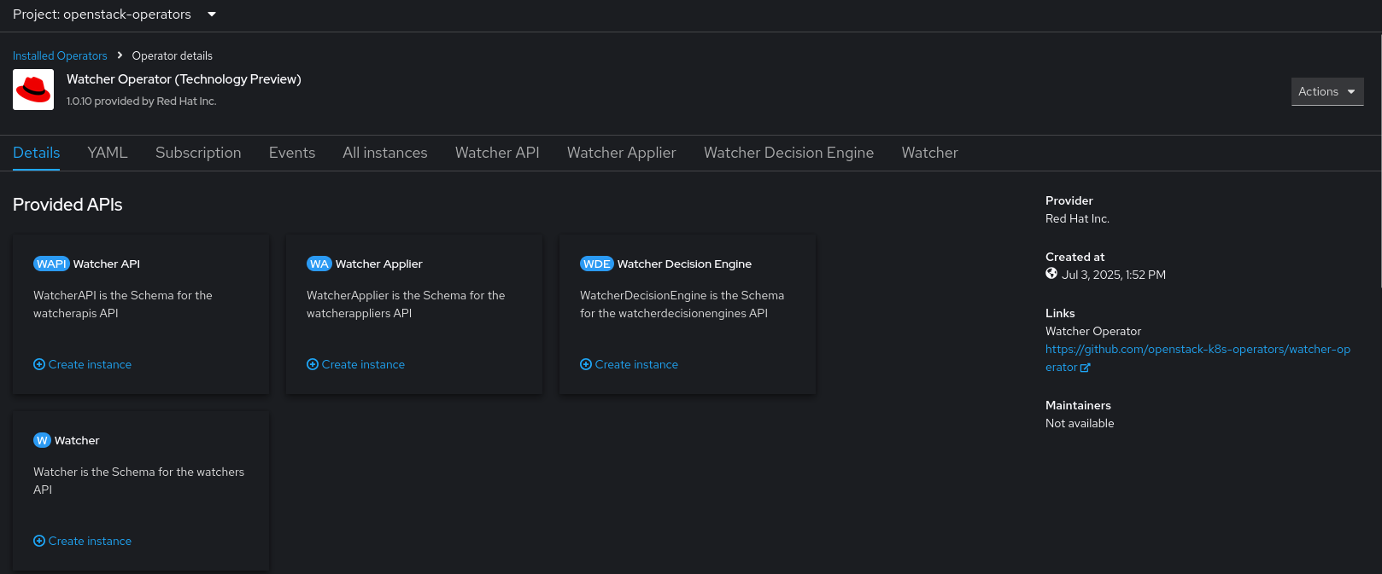Click the breadcrumb chevron separator
Screen dimensions: 1382x574
[x=120, y=55]
